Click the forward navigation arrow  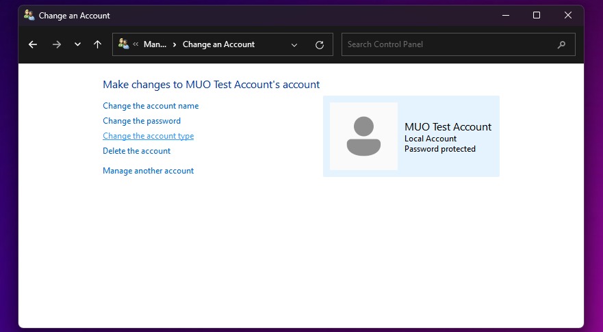pos(57,44)
